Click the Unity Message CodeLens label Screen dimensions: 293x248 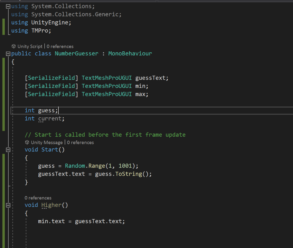pyautogui.click(x=47, y=142)
